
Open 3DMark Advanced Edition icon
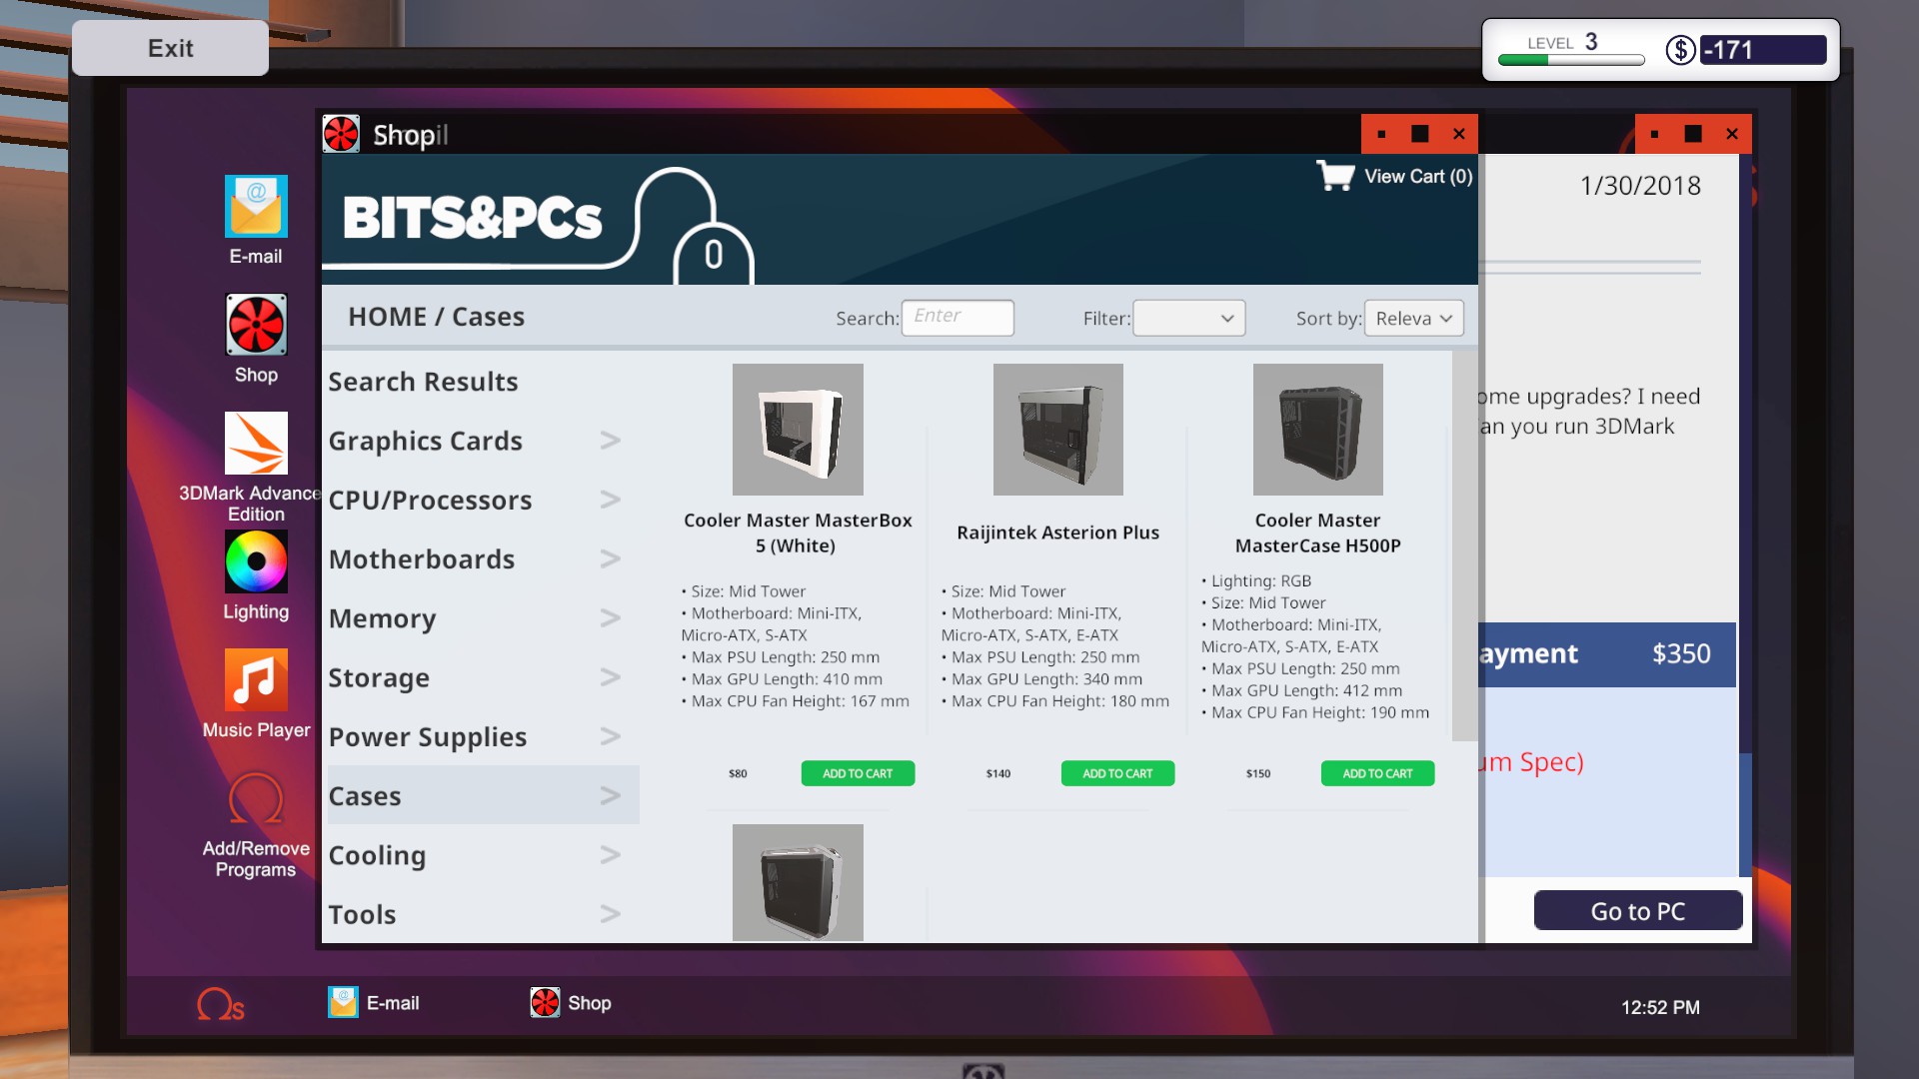coord(256,444)
